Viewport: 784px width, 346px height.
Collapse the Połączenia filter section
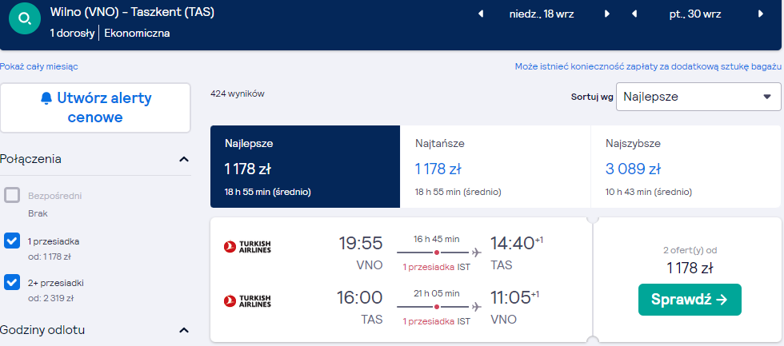pyautogui.click(x=184, y=159)
